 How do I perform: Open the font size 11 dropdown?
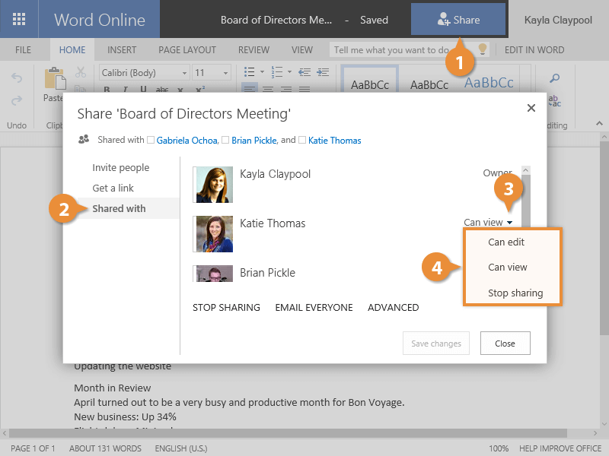tap(211, 73)
